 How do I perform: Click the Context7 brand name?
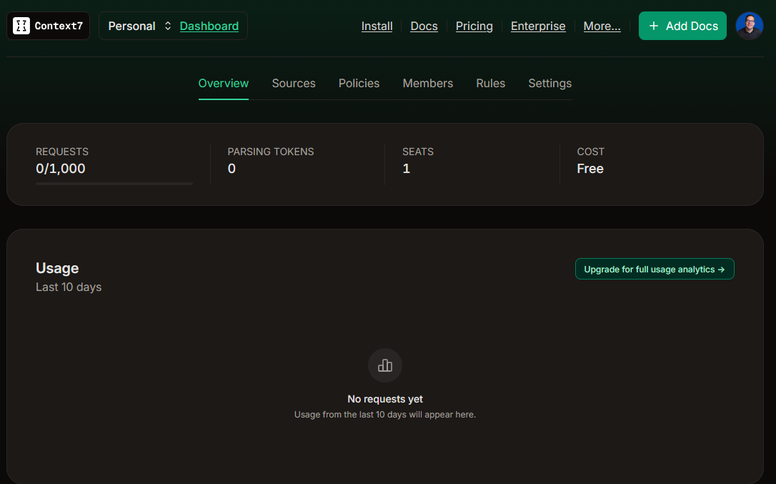[59, 26]
